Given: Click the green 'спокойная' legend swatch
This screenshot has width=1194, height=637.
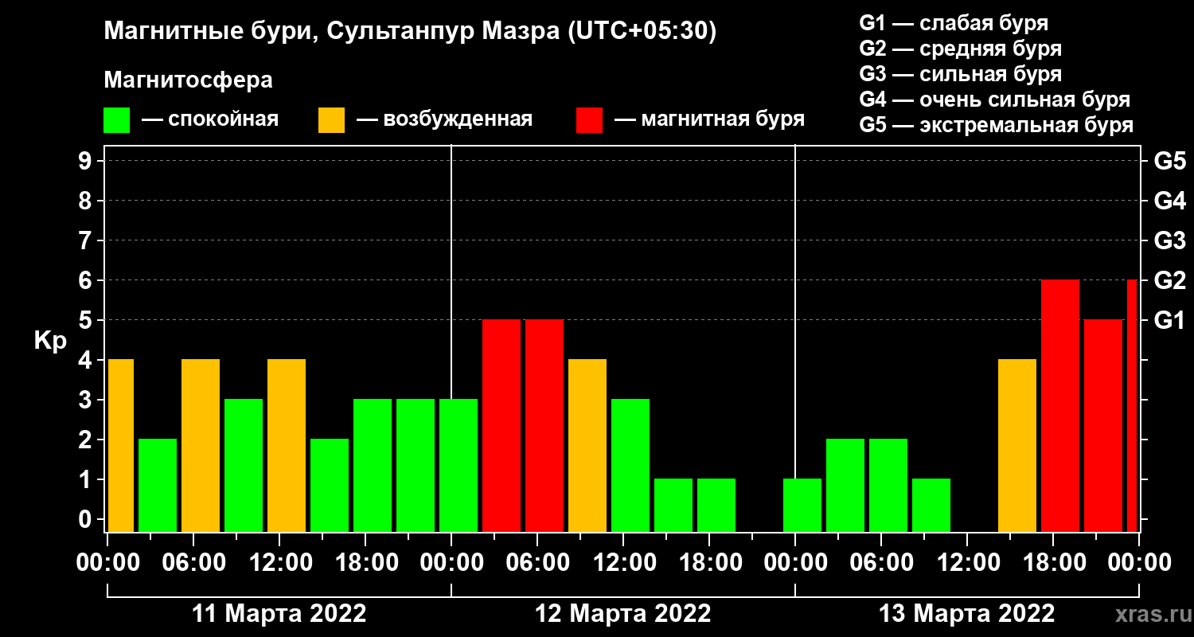Looking at the screenshot, I should (x=116, y=120).
